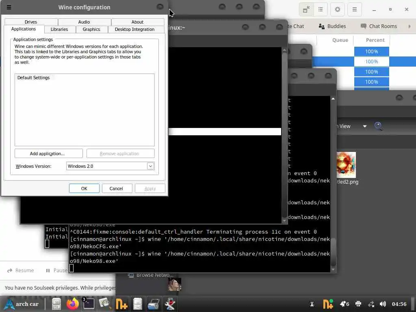Image resolution: width=416 pixels, height=312 pixels.
Task: Confirm Wine configuration with OK
Action: tap(84, 188)
